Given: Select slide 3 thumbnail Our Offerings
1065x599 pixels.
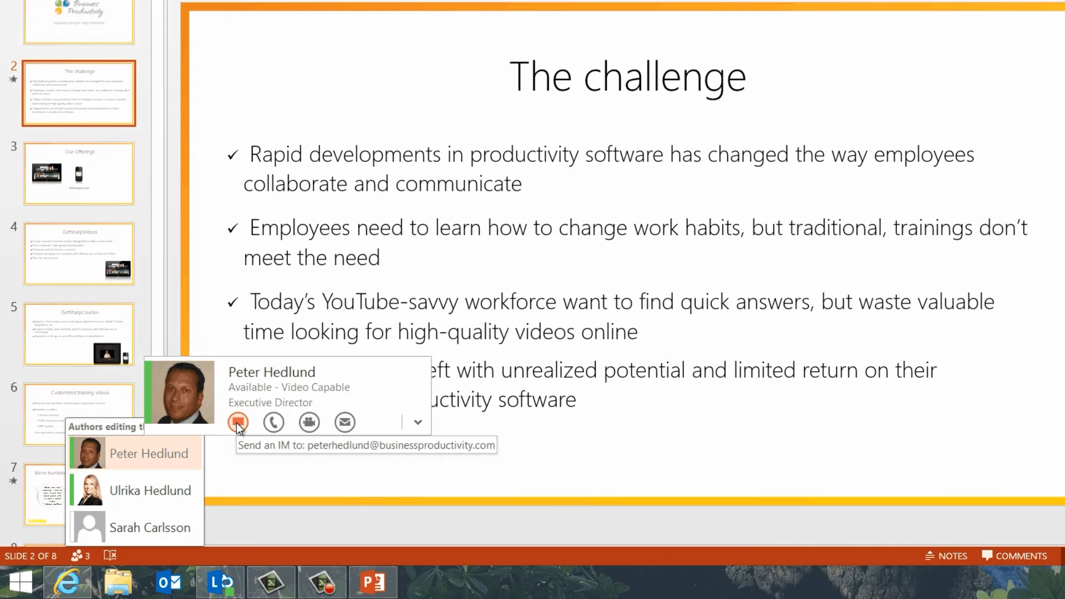Looking at the screenshot, I should coord(79,174).
